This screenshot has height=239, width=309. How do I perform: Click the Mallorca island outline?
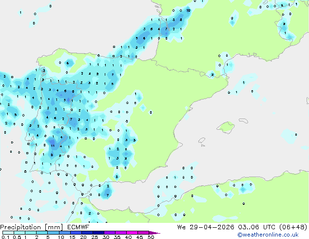[x=226, y=127]
